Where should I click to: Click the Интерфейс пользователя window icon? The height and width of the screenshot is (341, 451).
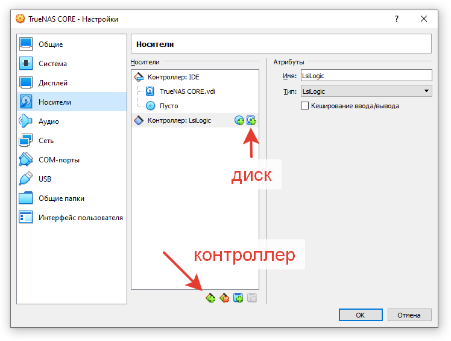[x=26, y=217]
